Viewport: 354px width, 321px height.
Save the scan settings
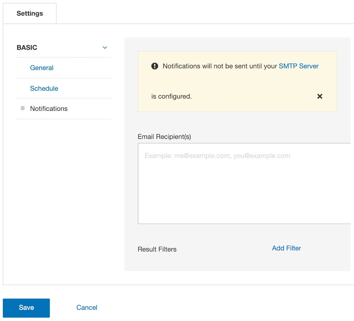pos(26,308)
